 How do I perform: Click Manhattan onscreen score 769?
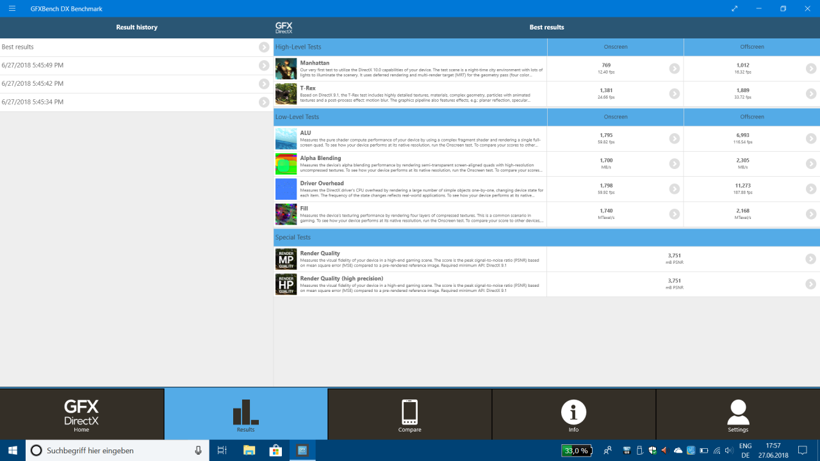tap(606, 65)
